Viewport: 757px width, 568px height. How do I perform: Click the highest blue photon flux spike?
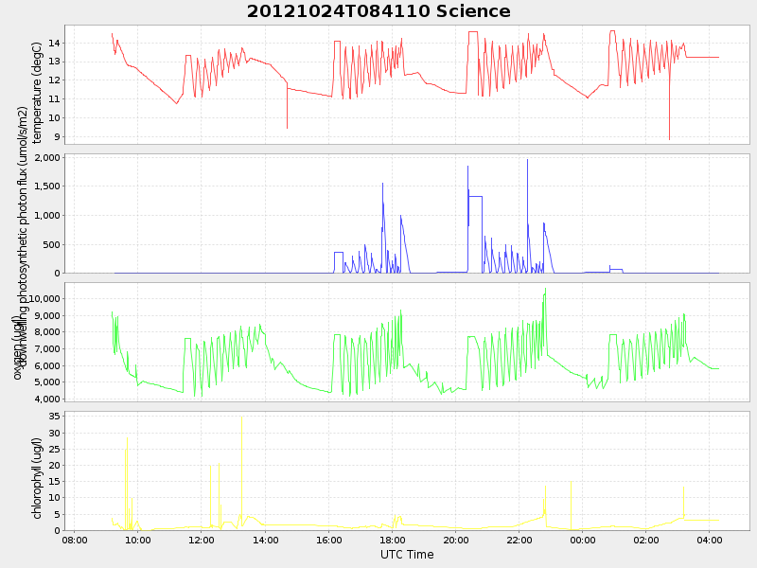pyautogui.click(x=527, y=160)
